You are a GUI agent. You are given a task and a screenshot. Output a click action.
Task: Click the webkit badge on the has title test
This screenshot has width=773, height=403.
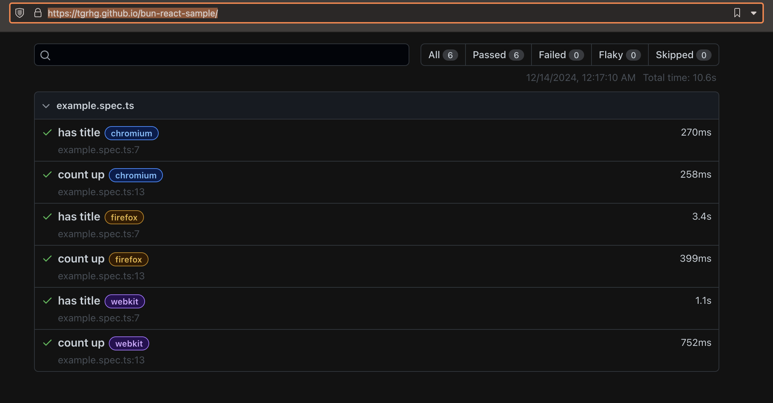pyautogui.click(x=125, y=301)
